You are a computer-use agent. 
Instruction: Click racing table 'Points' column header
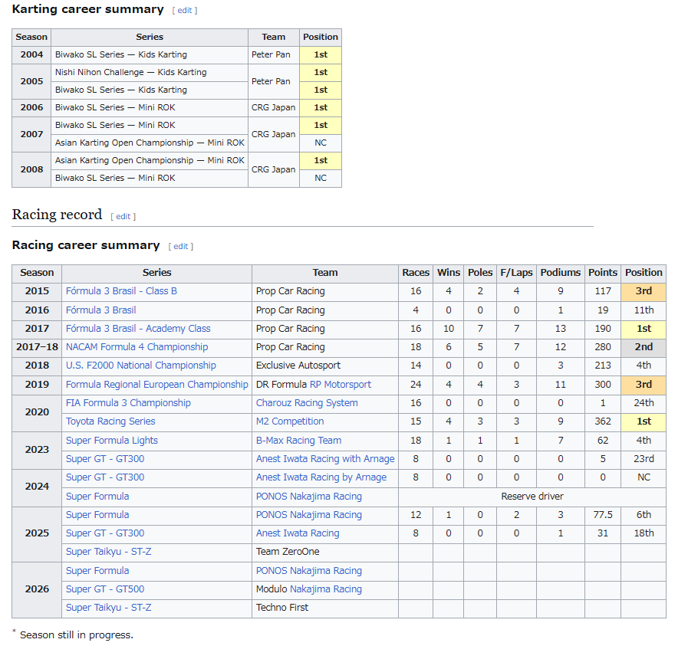pos(603,273)
